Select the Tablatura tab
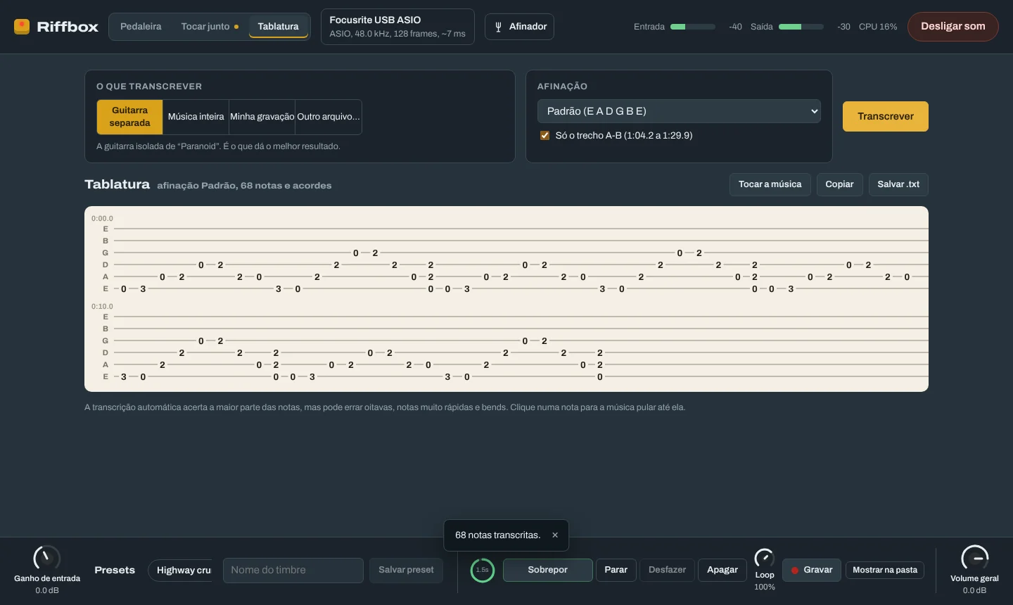This screenshot has width=1013, height=605. click(x=279, y=27)
